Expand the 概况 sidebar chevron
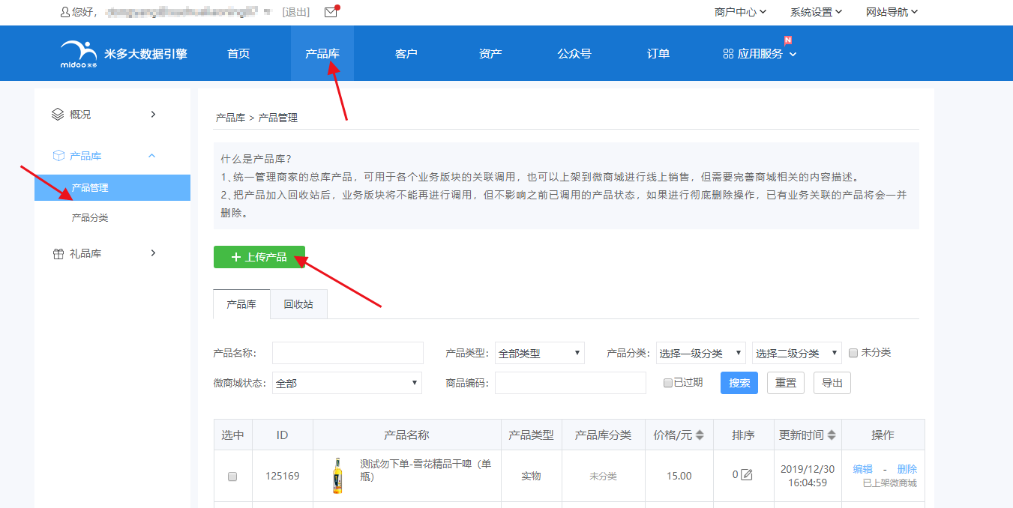1013x508 pixels. coord(153,115)
